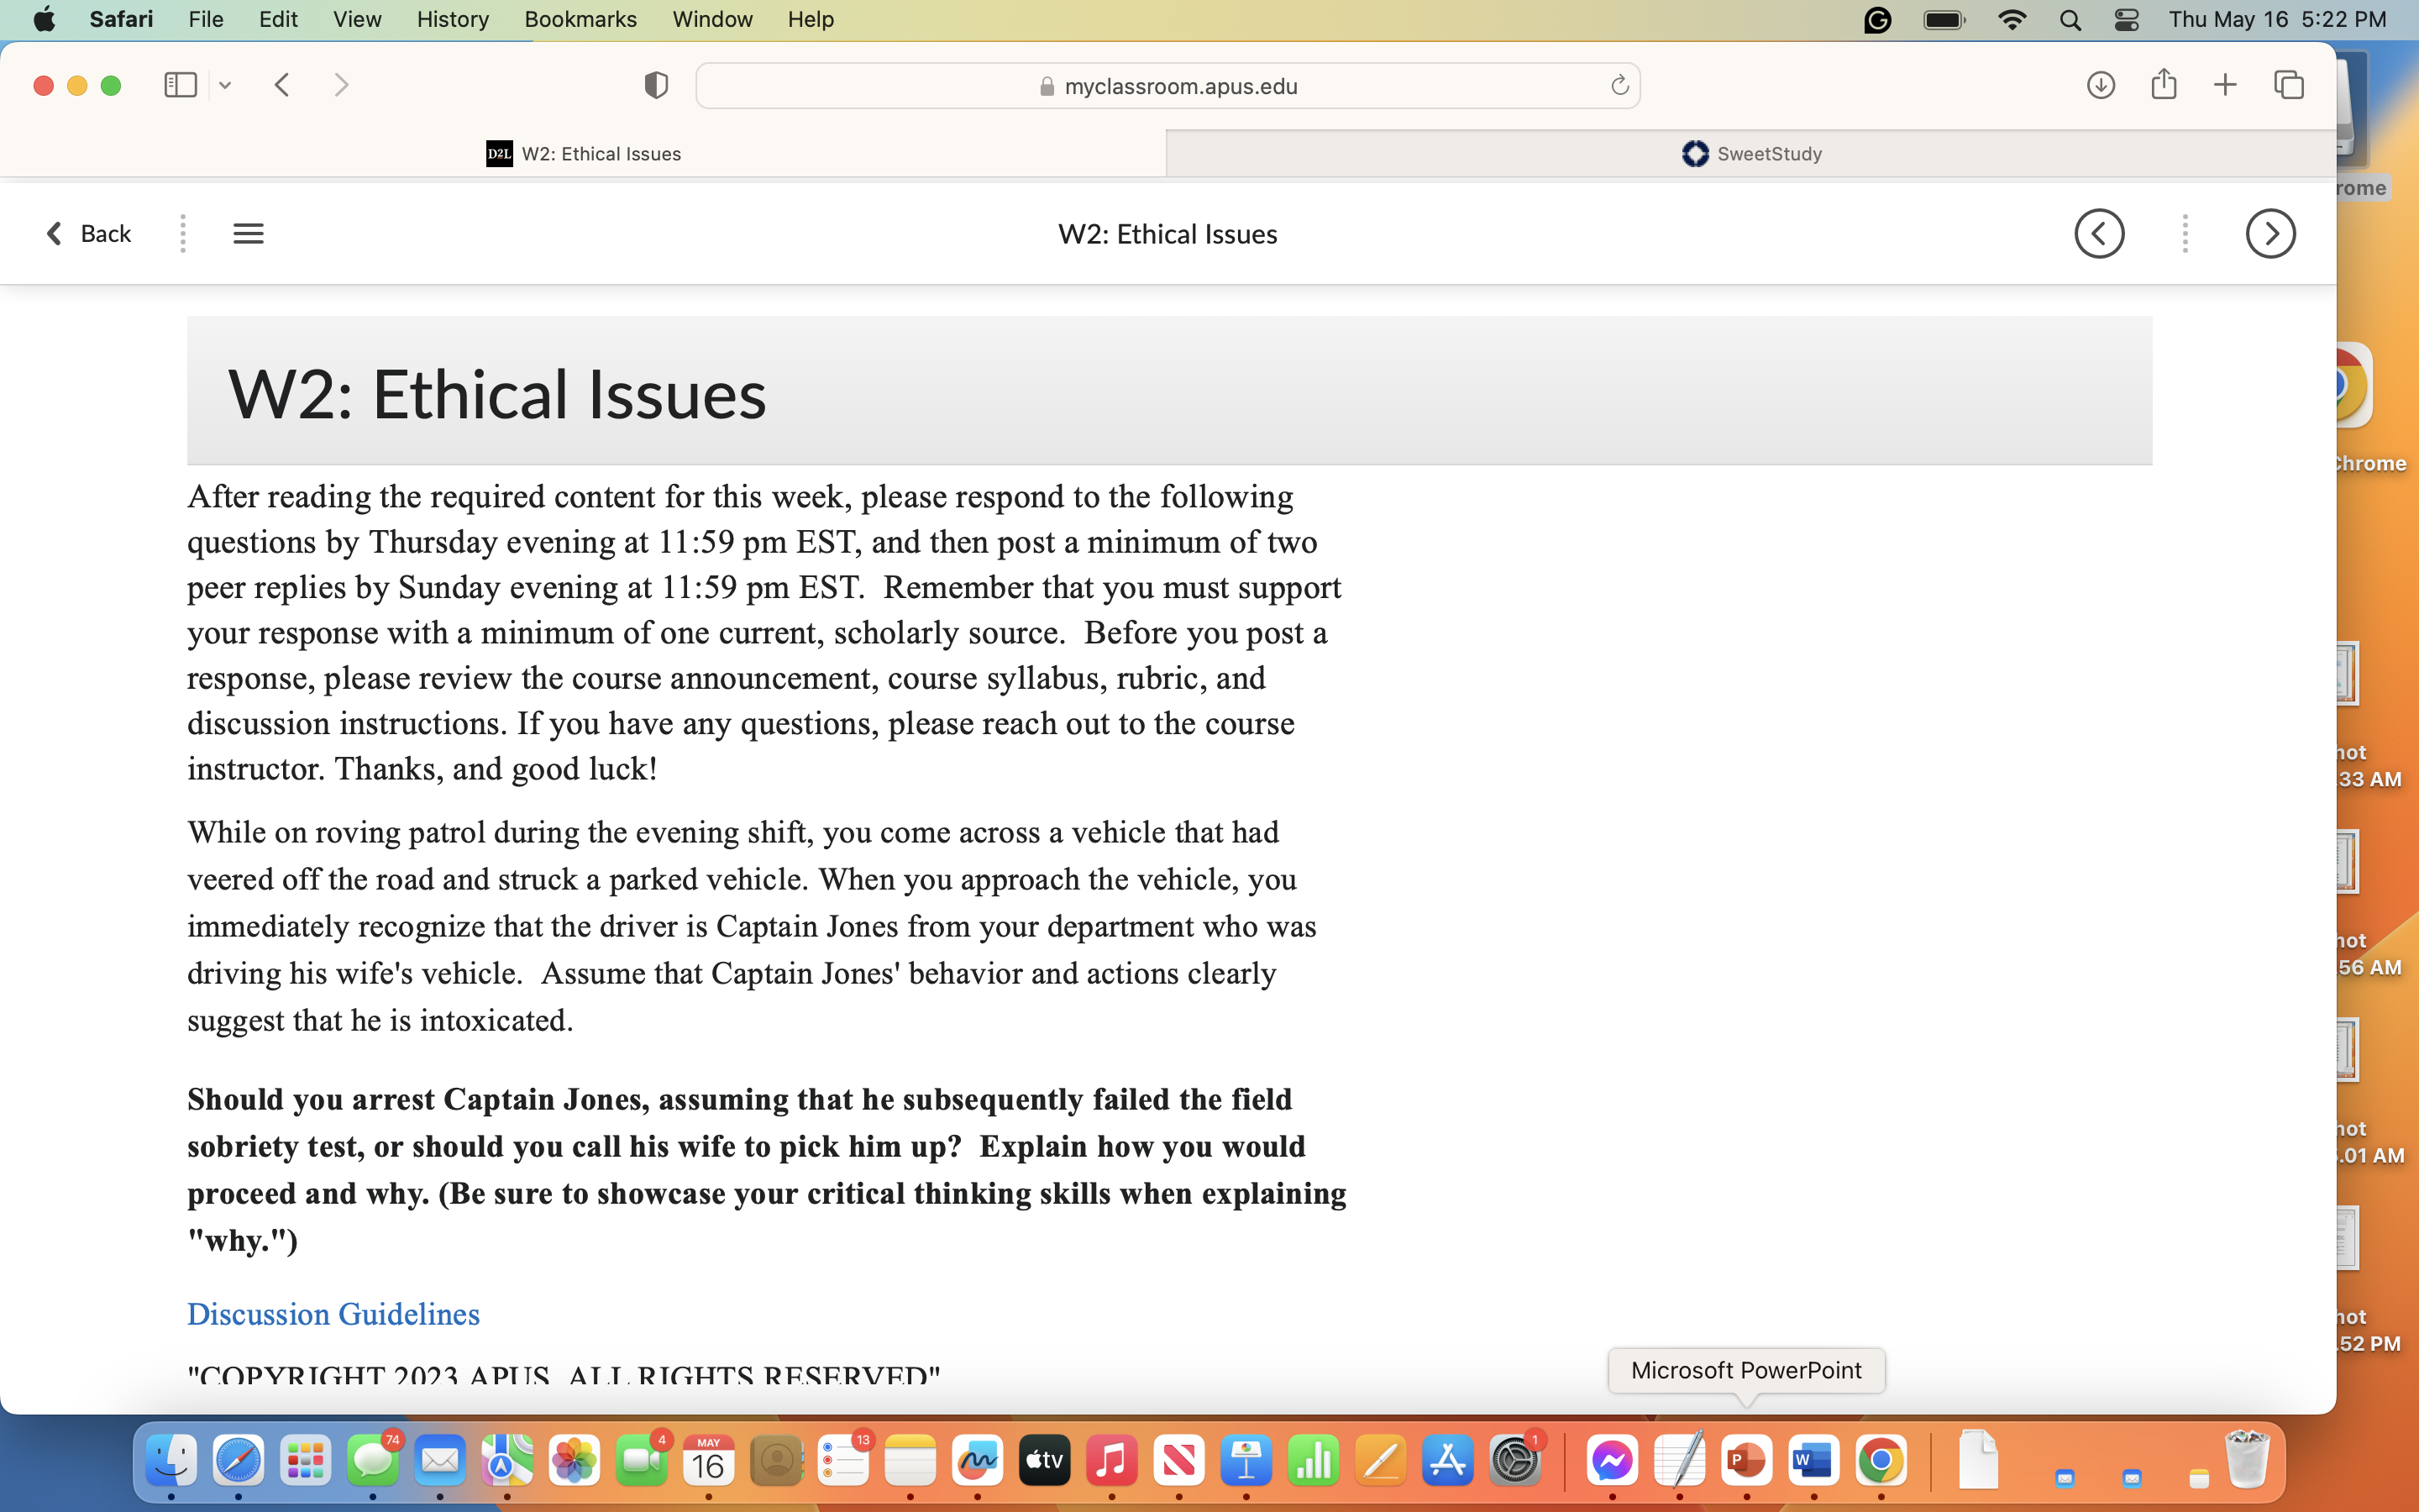This screenshot has height=1512, width=2419.
Task: Open Finder from the Dock
Action: [x=171, y=1461]
